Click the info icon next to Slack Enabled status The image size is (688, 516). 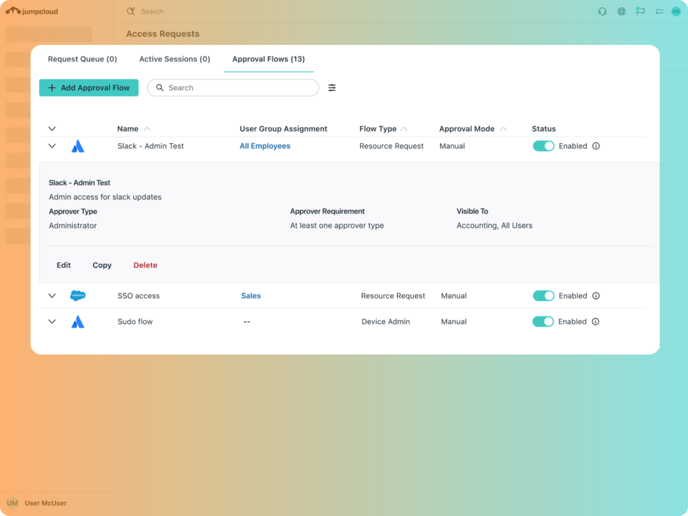click(x=596, y=146)
